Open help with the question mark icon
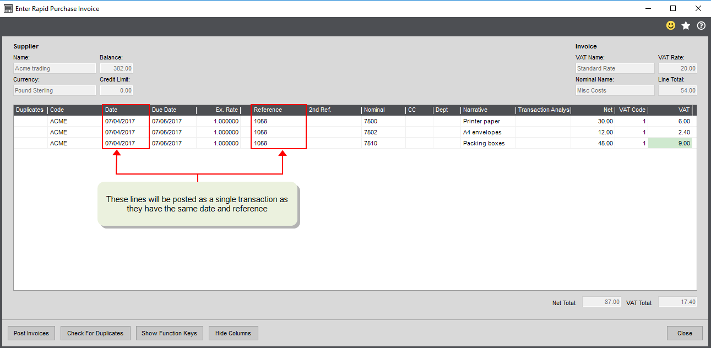This screenshot has height=348, width=711. (x=701, y=26)
